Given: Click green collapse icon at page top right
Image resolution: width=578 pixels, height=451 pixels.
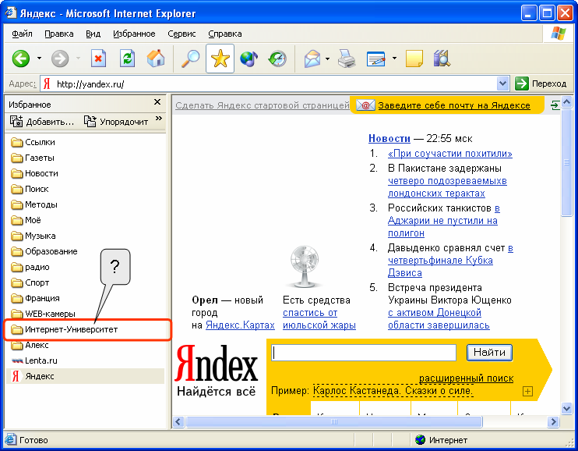Looking at the screenshot, I should click(555, 105).
